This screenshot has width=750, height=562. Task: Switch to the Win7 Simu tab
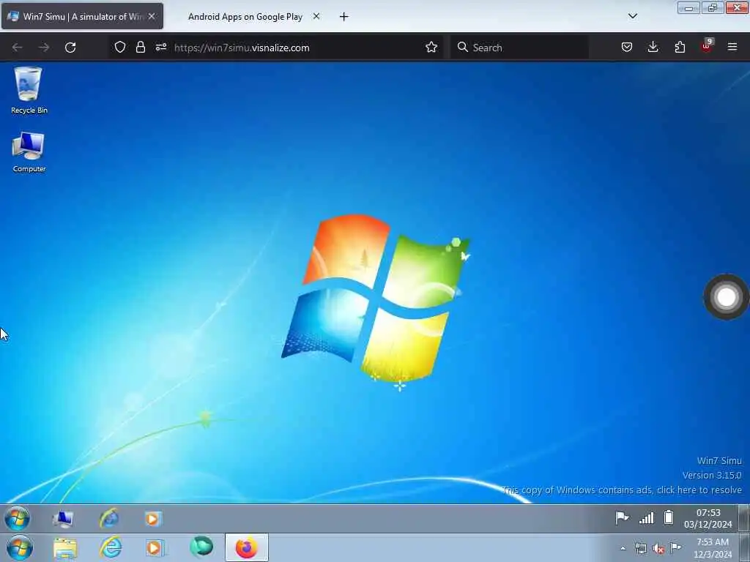(82, 16)
